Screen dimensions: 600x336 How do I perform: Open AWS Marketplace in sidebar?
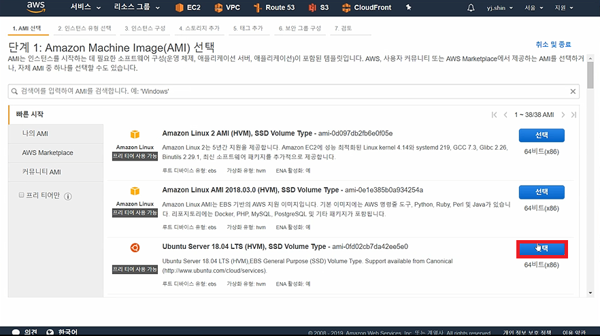56,152
